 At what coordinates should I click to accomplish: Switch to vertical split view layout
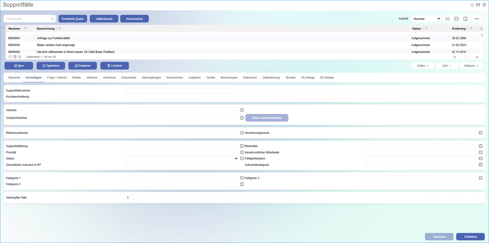coord(465,19)
